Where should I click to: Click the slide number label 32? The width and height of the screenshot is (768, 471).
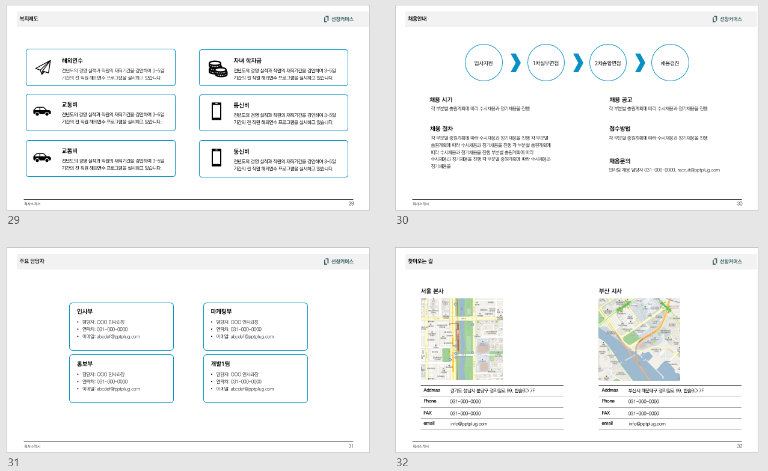(x=402, y=463)
